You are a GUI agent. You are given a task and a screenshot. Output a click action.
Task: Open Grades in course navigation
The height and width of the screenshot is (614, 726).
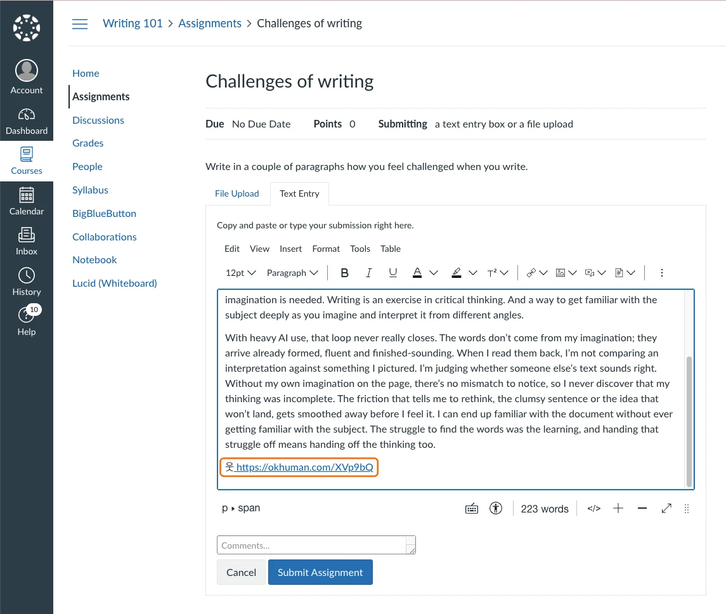tap(88, 143)
